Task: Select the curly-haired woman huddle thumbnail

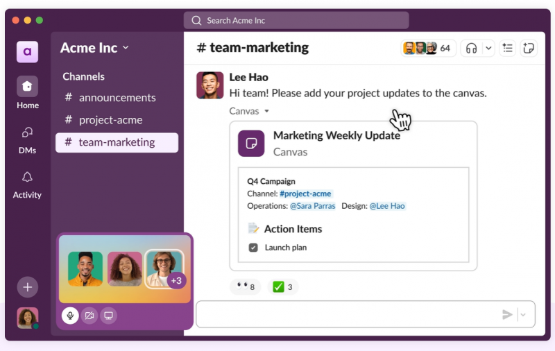Action: (125, 268)
